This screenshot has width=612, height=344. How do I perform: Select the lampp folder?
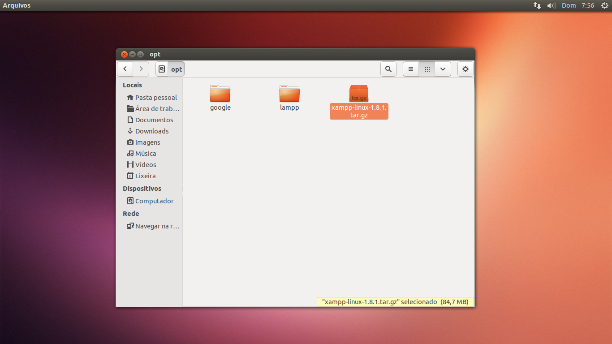pos(289,94)
